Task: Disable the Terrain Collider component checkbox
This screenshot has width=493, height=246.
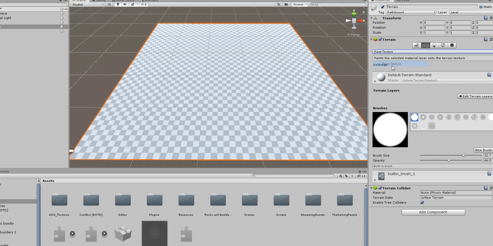Action: (380, 188)
